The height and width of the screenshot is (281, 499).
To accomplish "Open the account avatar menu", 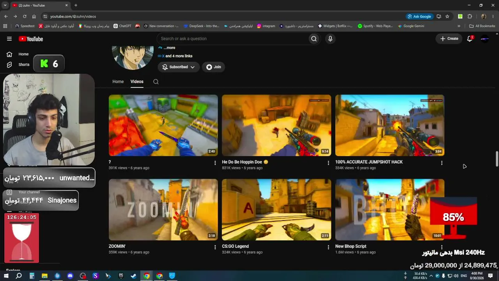I will pos(485,39).
